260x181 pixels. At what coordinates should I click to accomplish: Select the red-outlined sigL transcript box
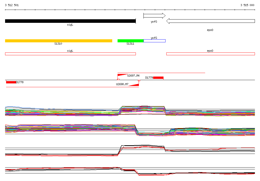[71, 54]
